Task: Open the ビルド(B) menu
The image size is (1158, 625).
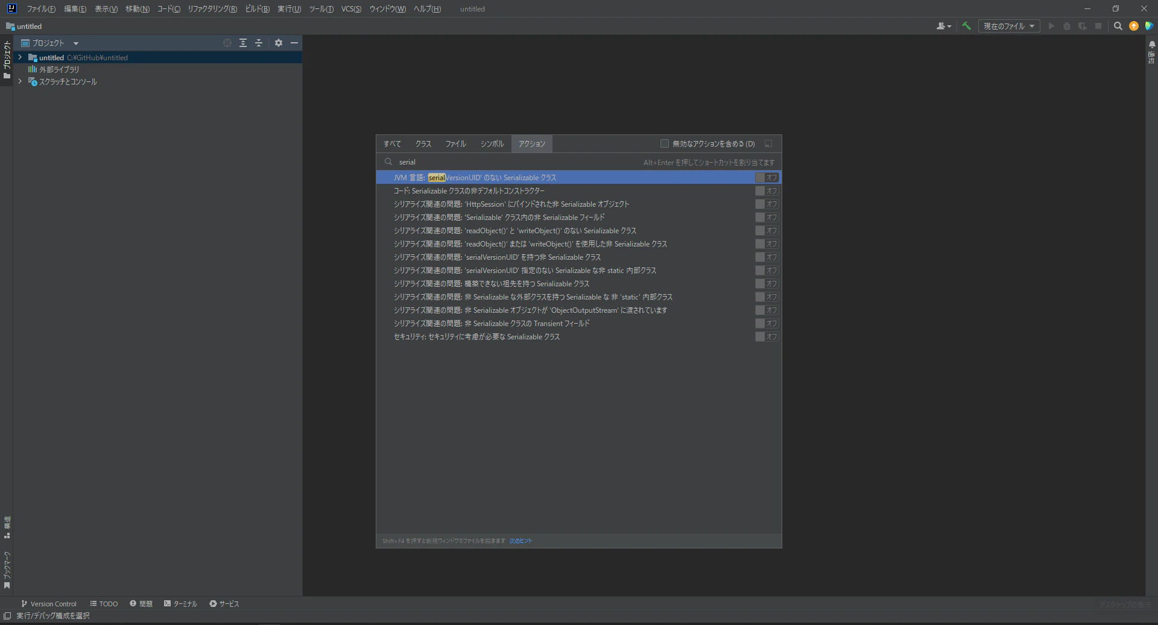Action: (x=258, y=9)
